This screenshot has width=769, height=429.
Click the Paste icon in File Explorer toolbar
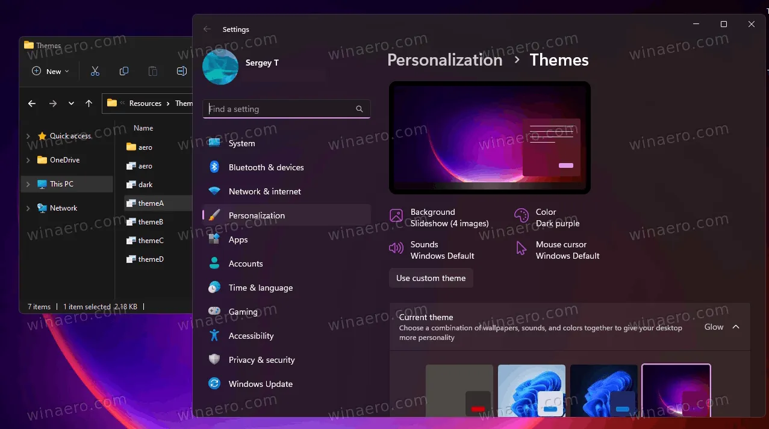(153, 71)
